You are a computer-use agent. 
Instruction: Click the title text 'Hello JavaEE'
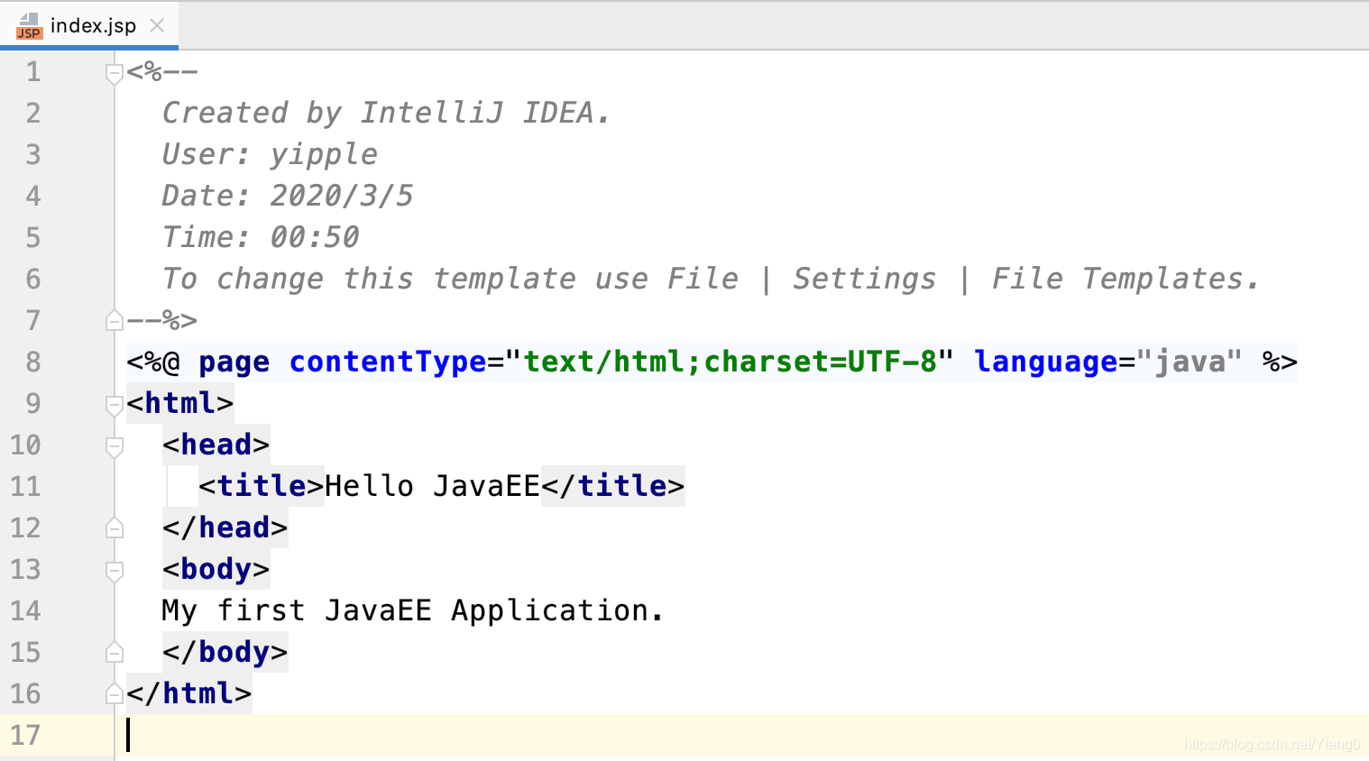coord(432,486)
